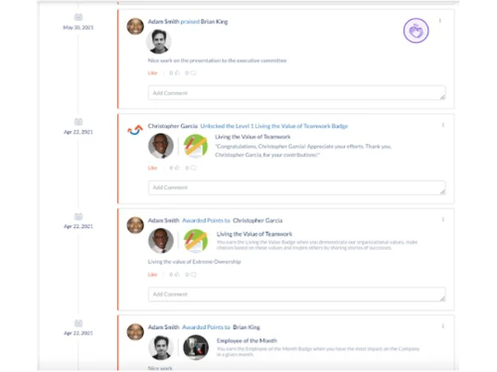The height and width of the screenshot is (372, 497).
Task: Click Like on the Brian King praise post
Action: point(152,72)
